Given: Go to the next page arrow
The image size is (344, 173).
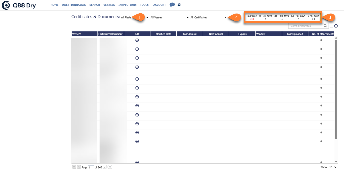Looking at the screenshot, I should pos(105,167).
